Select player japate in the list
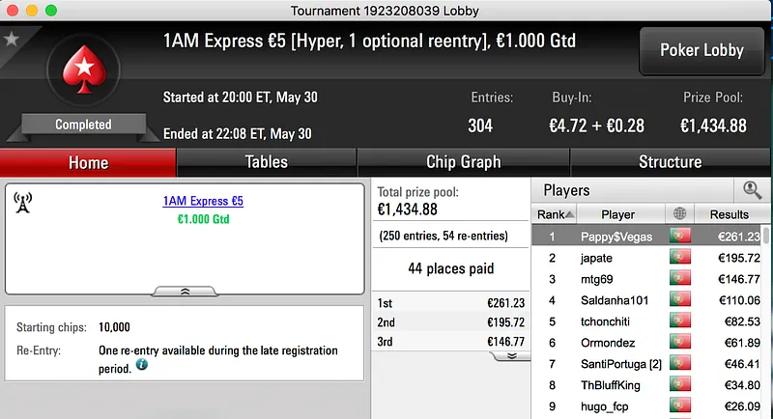 (x=599, y=258)
